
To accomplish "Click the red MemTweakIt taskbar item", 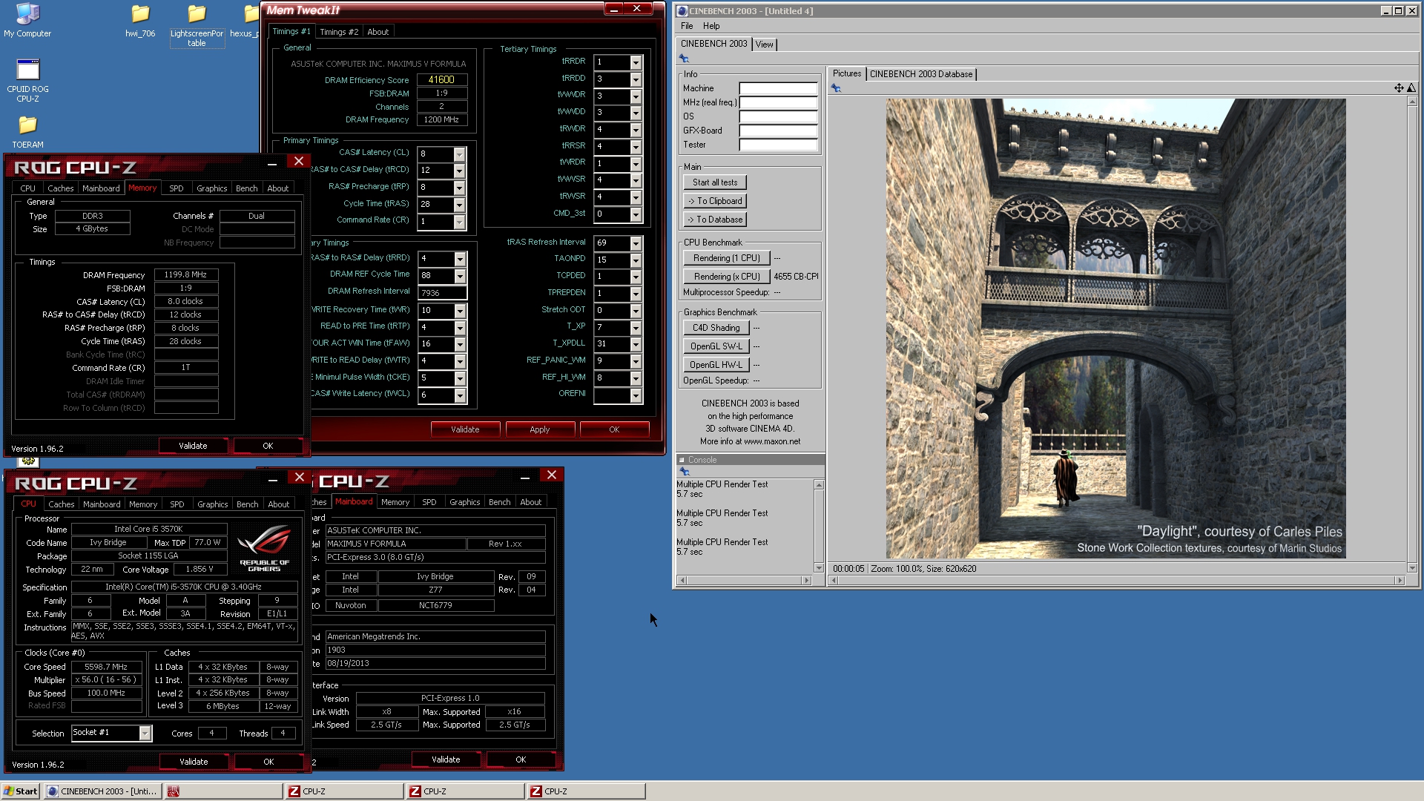I will click(223, 791).
